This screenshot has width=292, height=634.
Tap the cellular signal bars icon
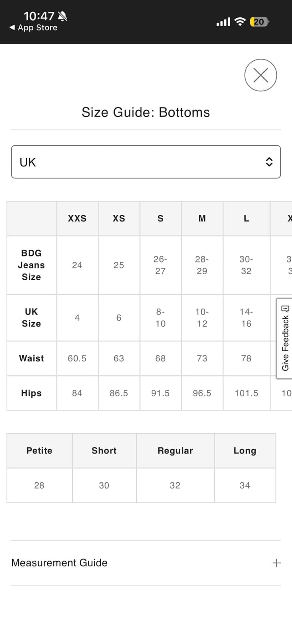point(223,22)
